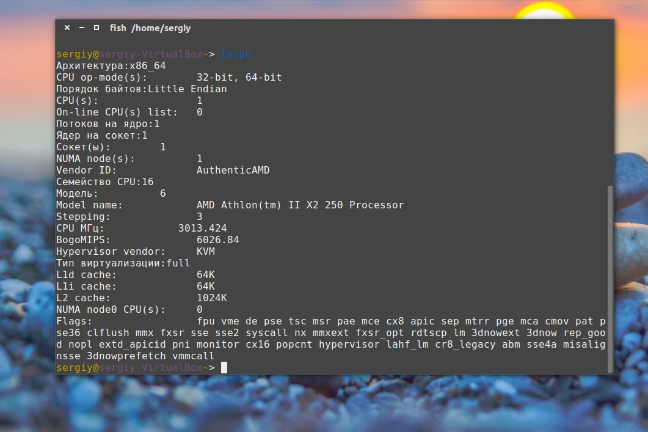Click the typed 'lscpu' command

236,54
